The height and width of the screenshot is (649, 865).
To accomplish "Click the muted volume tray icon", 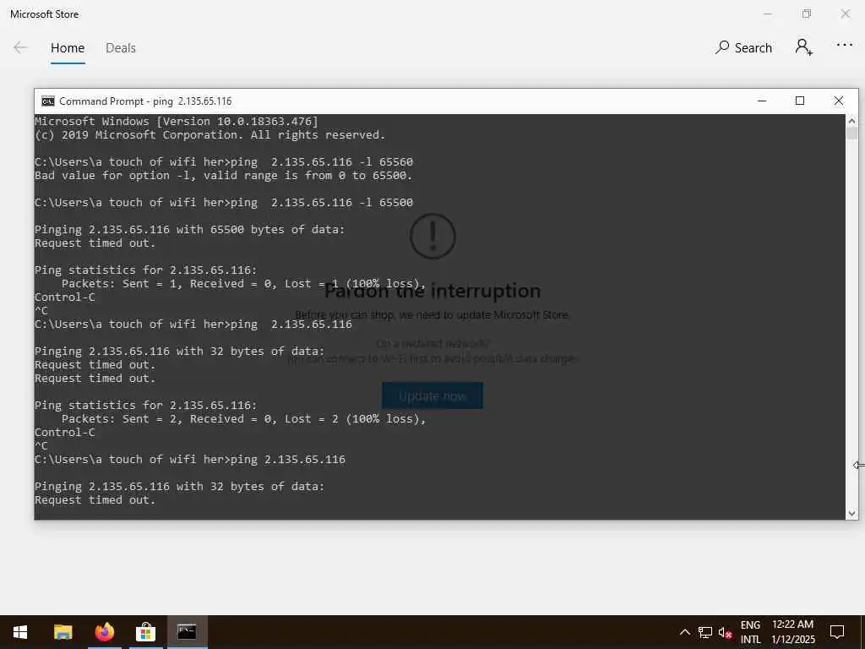I will [725, 632].
